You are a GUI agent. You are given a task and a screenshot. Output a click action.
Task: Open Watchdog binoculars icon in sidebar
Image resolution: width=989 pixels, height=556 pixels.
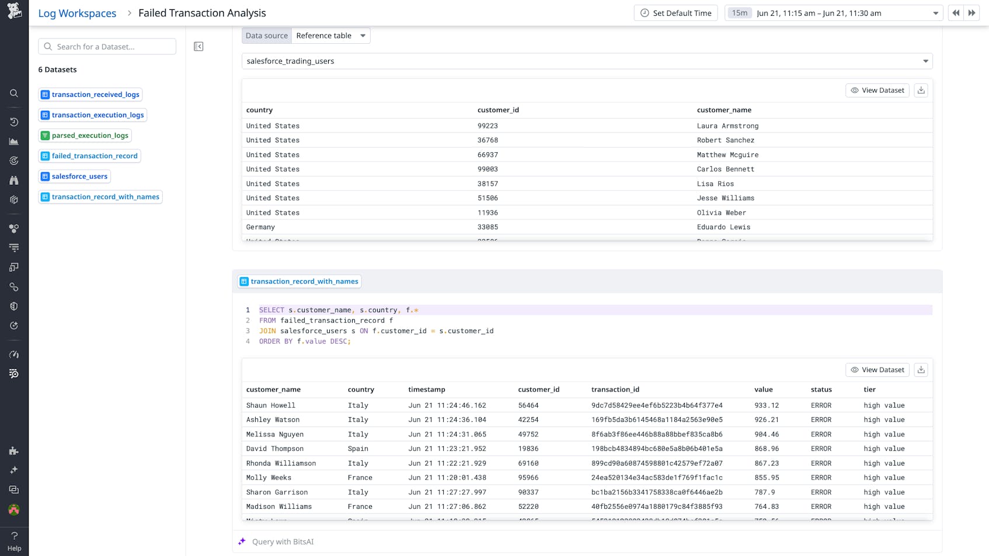coord(14,180)
